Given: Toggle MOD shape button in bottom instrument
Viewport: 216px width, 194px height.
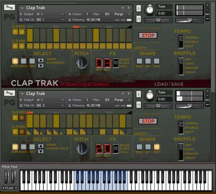Looking at the screenshot, I should click(139, 147).
